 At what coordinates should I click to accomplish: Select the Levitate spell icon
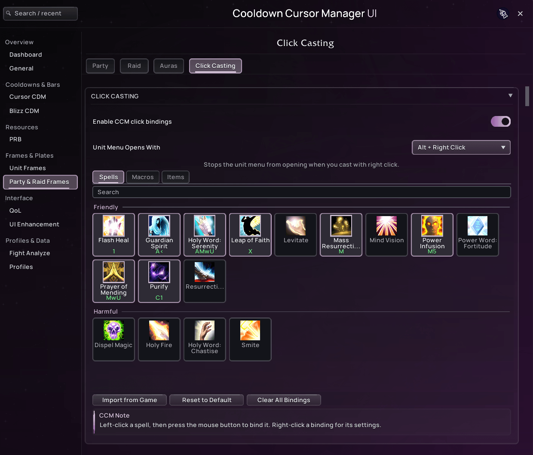coord(296,226)
